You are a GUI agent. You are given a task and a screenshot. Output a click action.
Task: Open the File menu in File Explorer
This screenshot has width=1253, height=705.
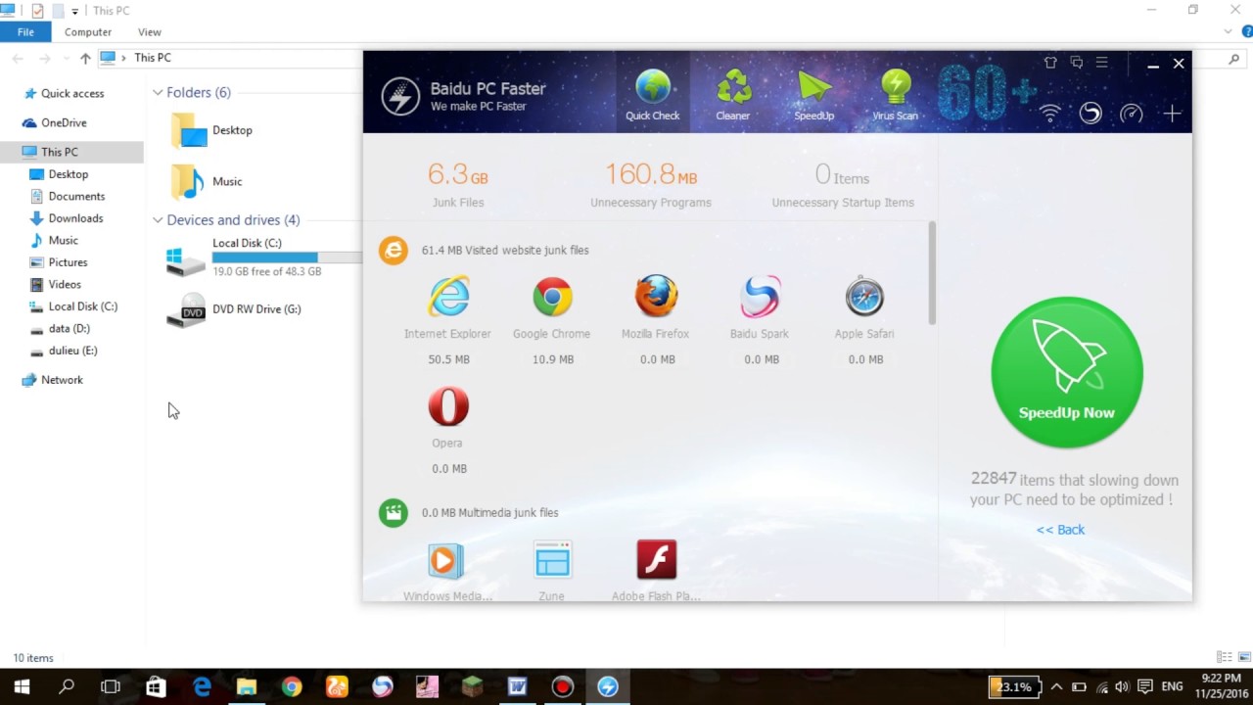25,31
